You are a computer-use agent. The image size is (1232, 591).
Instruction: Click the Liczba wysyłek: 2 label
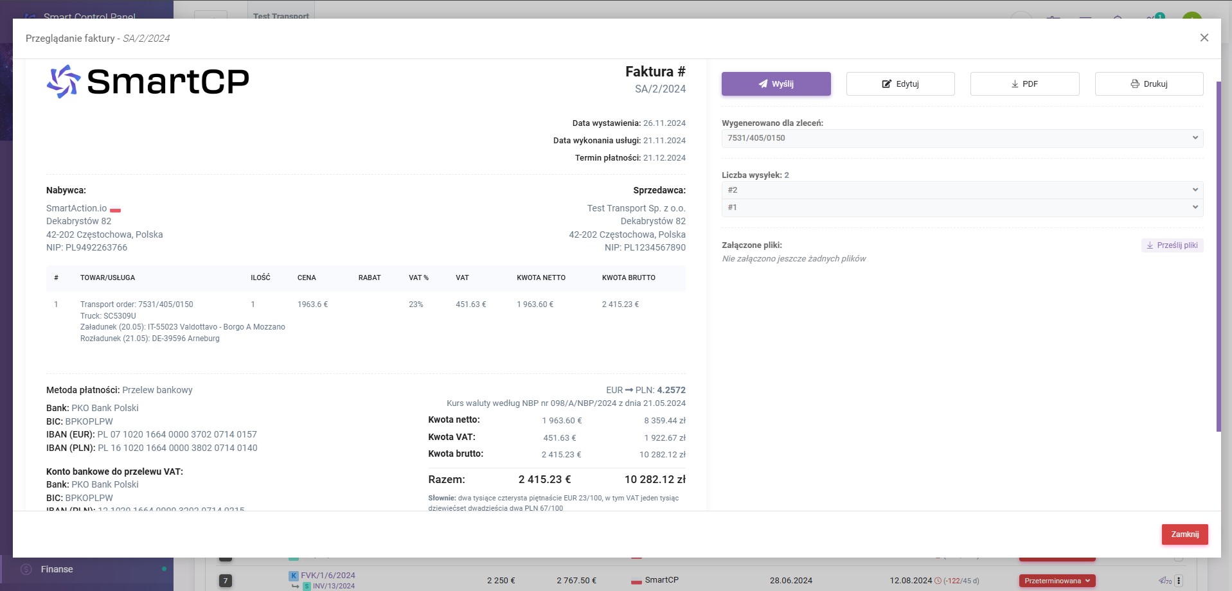755,175
